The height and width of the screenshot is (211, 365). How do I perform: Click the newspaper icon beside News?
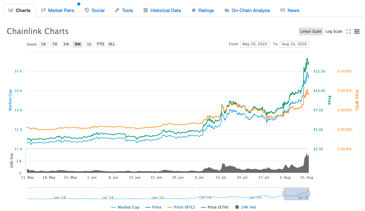[283, 10]
